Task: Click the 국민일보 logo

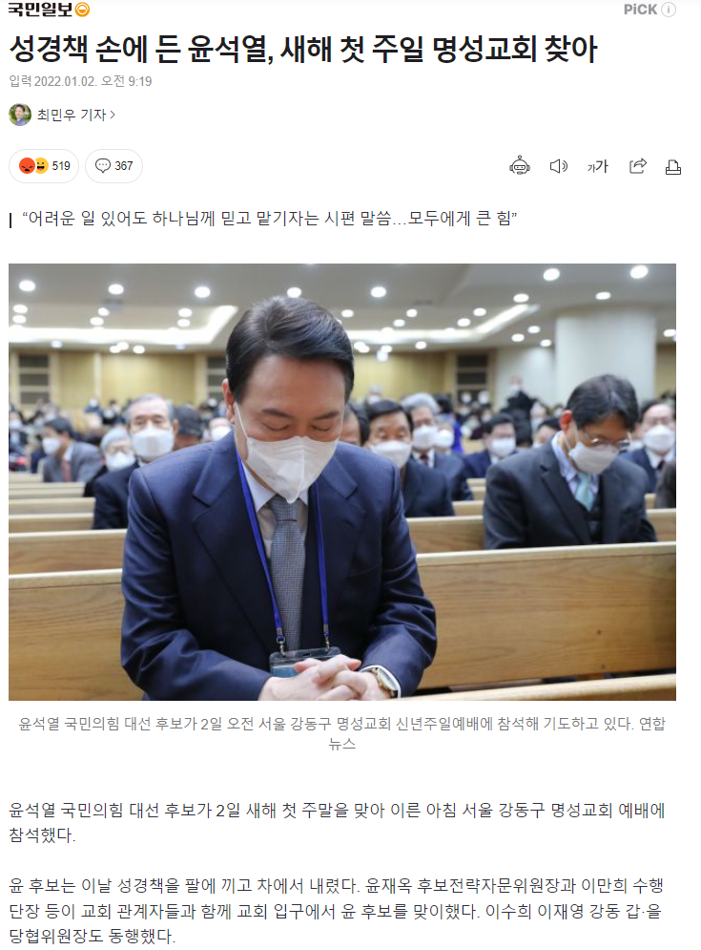Action: click(40, 10)
